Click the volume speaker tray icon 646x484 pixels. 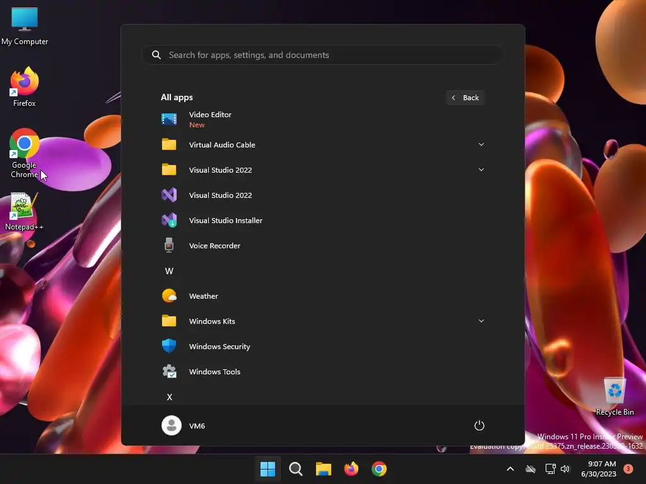[565, 469]
